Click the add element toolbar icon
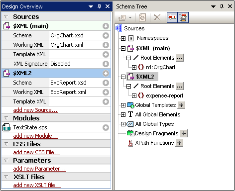 click(122, 17)
